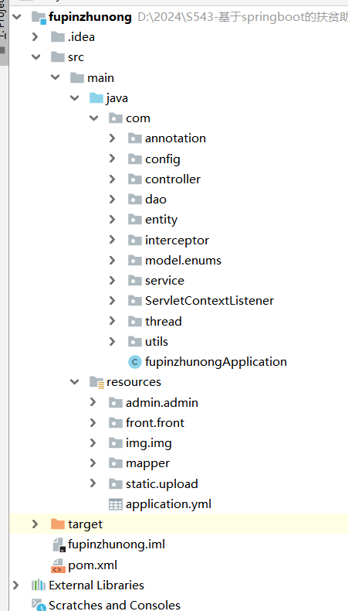Expand the controller package
This screenshot has width=348, height=611.
pyautogui.click(x=113, y=179)
